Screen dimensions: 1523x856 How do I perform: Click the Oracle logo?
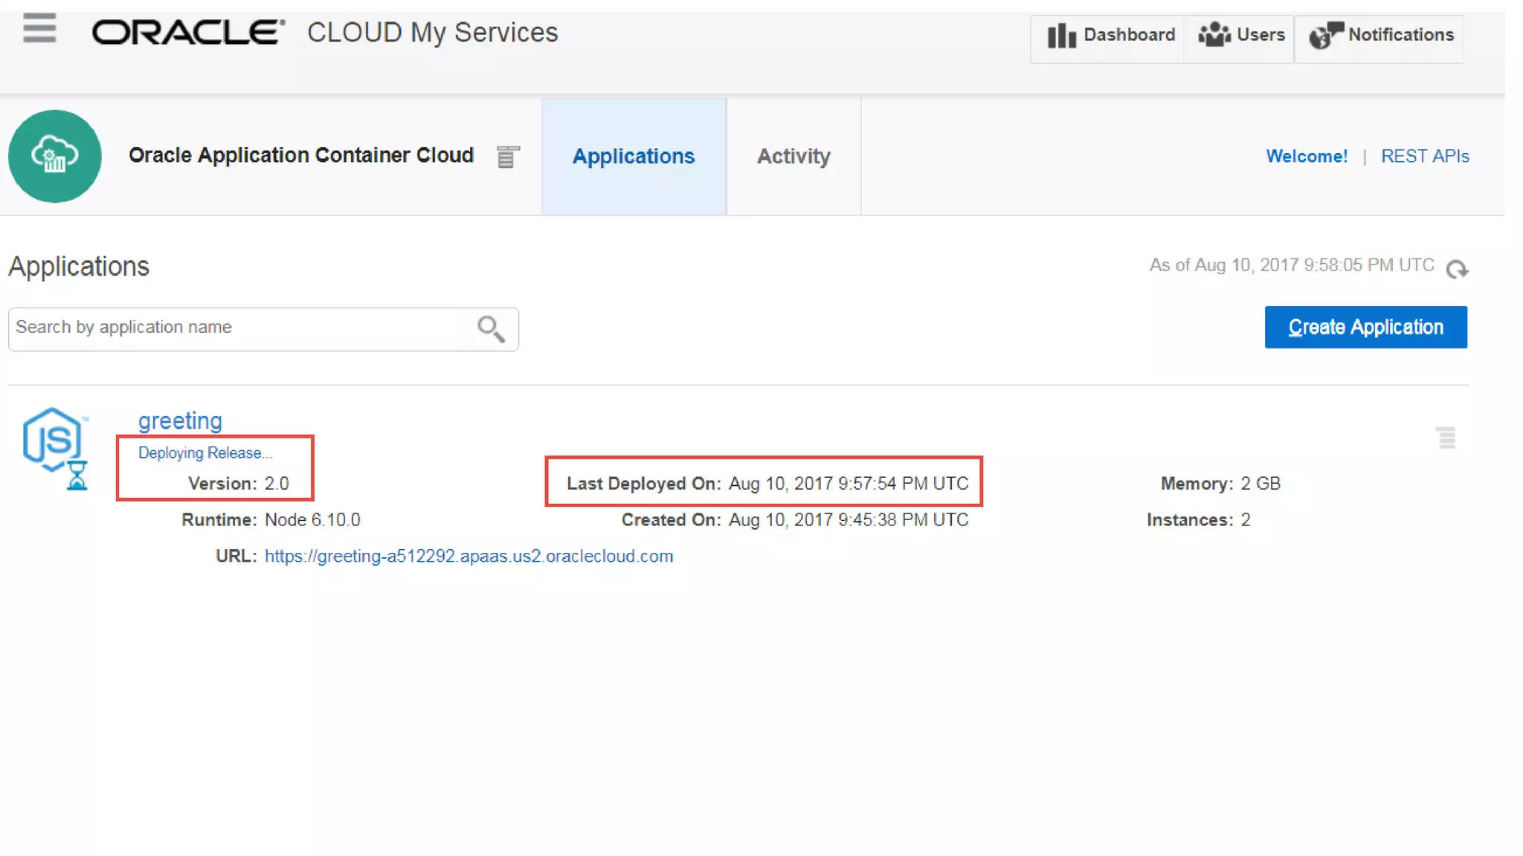coord(188,33)
